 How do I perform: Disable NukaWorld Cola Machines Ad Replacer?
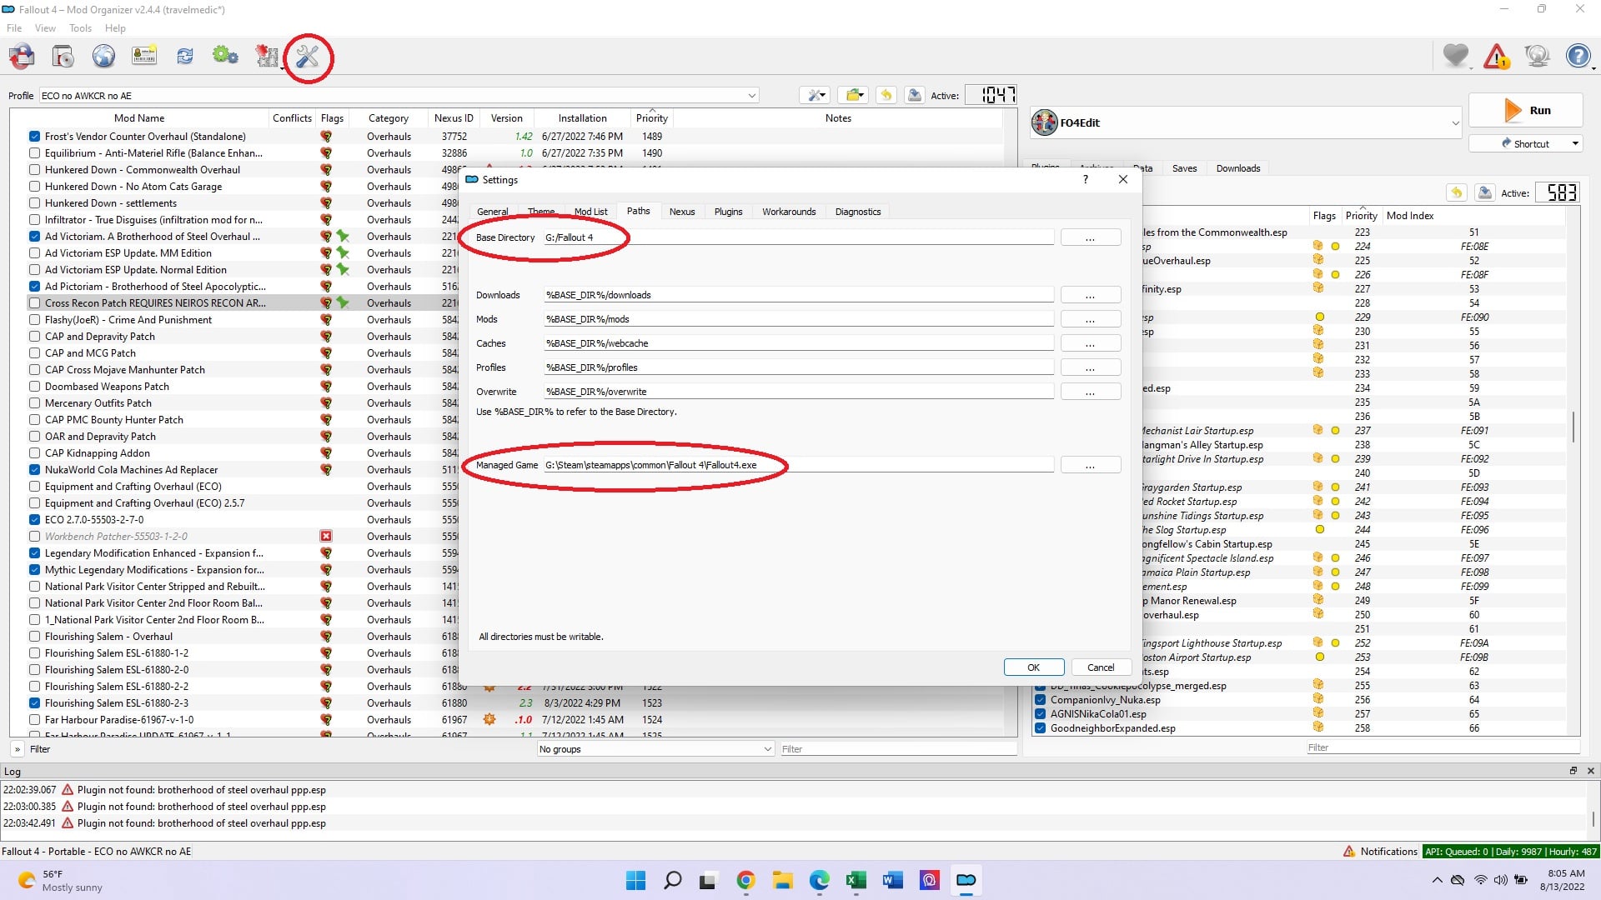34,470
